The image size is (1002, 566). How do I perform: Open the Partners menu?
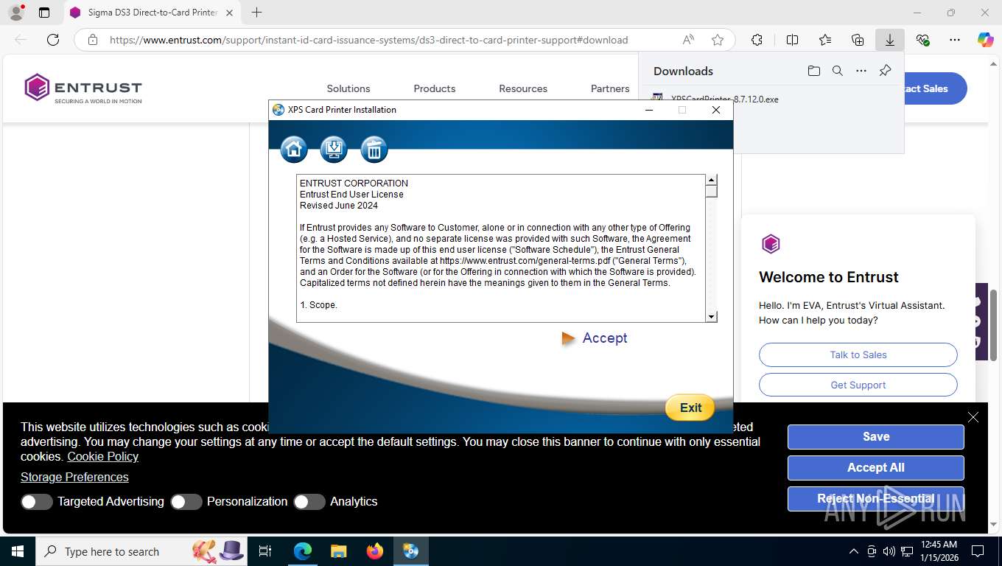[610, 88]
